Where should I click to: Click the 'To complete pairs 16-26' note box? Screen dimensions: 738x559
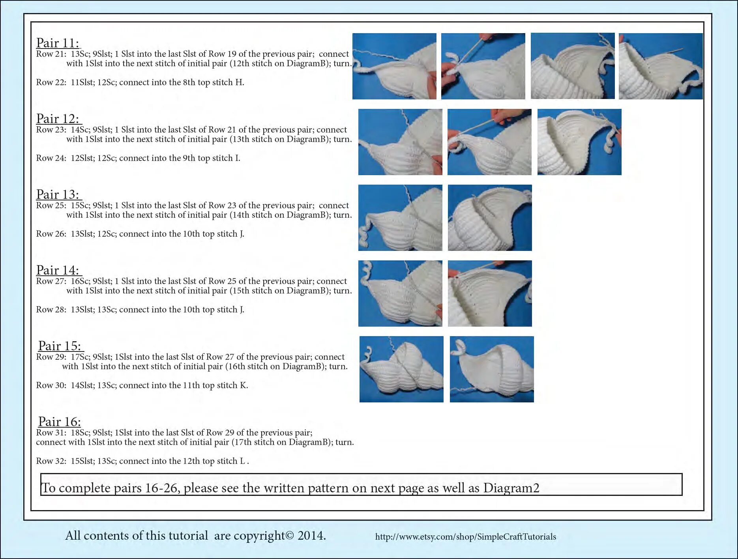point(361,484)
